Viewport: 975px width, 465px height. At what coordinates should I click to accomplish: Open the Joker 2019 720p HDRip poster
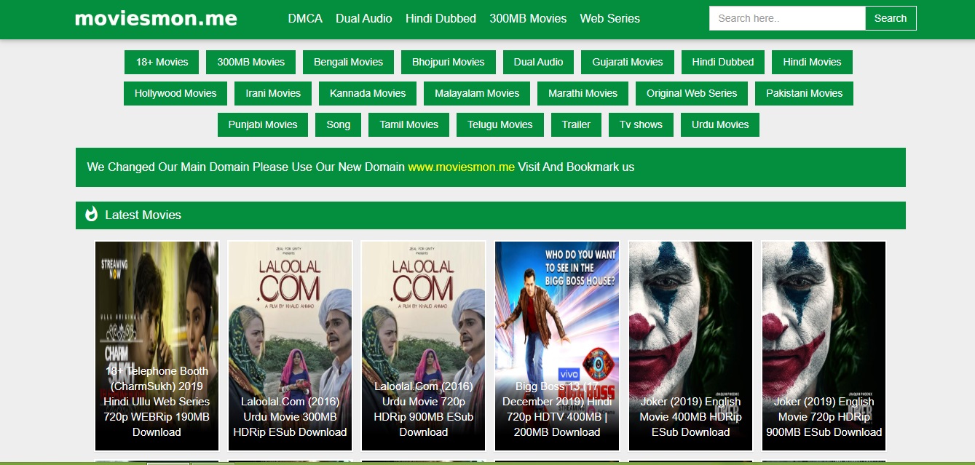pos(824,346)
